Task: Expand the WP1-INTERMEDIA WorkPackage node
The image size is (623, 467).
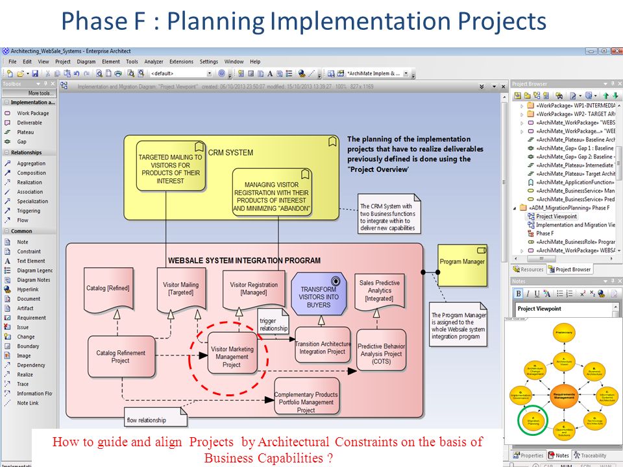Action: click(x=522, y=106)
